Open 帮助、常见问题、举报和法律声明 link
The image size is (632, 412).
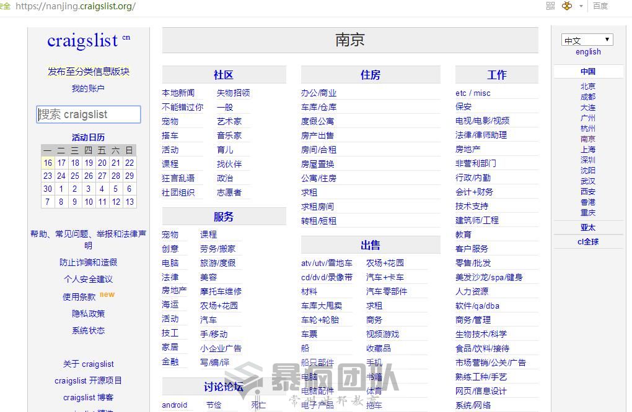click(x=88, y=239)
